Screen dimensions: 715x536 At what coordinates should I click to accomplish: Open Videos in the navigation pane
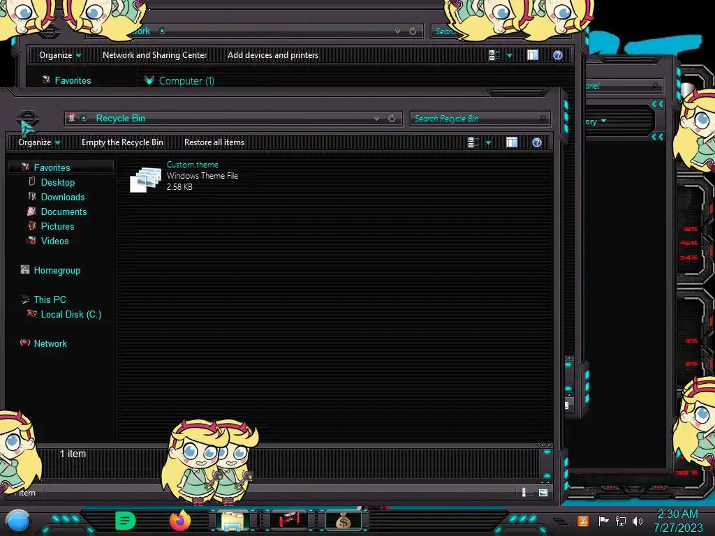54,241
